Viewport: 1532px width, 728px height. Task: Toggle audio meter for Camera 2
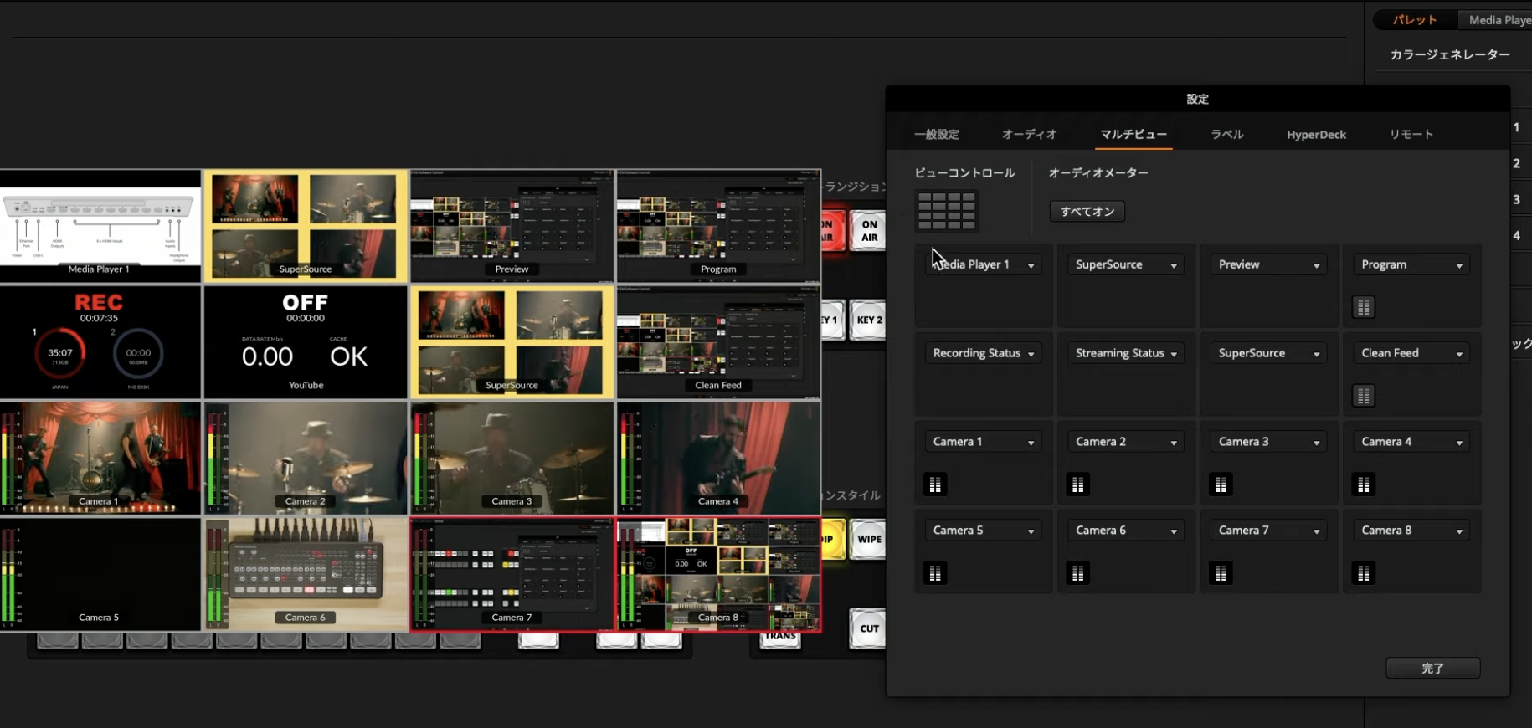(1077, 484)
